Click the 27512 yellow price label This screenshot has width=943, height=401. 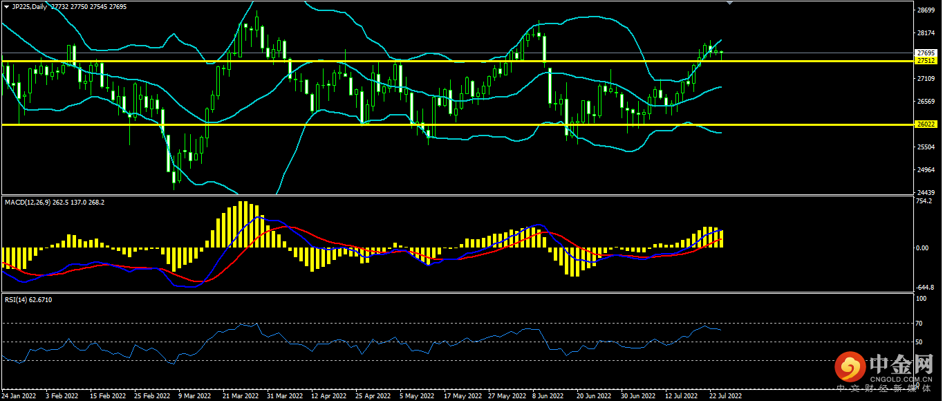(x=926, y=61)
